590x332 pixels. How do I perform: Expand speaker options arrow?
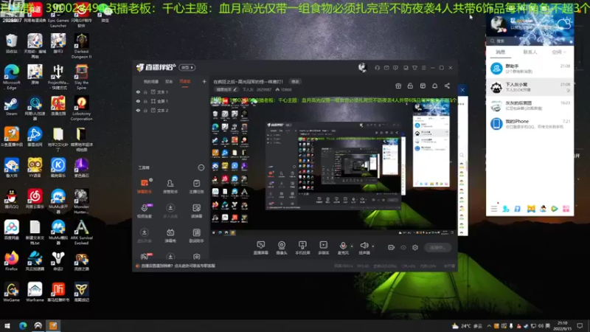click(373, 246)
